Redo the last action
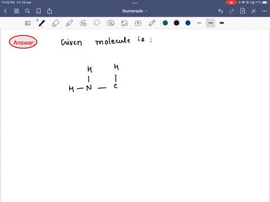Image resolution: width=270 pixels, height=202 pixels. pos(232,11)
